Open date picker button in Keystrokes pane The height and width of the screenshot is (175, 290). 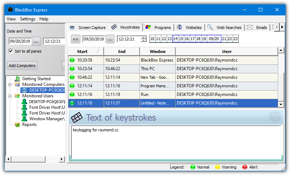[110, 39]
